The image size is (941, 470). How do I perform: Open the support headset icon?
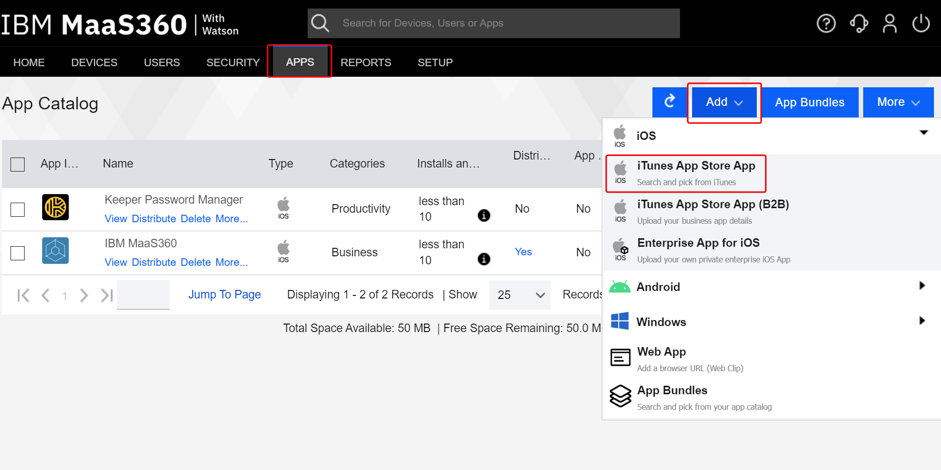pyautogui.click(x=859, y=24)
